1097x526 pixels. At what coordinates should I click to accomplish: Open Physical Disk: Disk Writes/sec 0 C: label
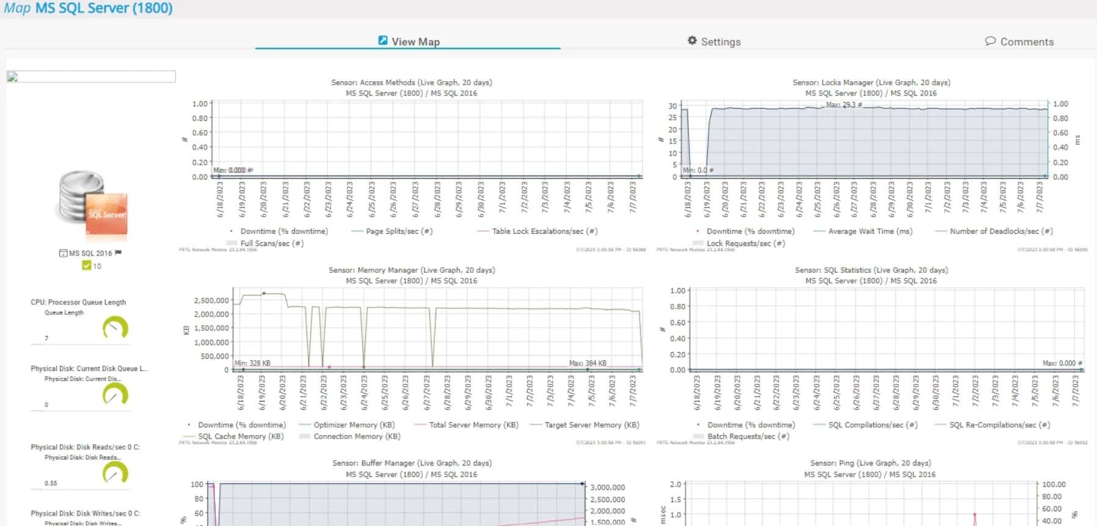pos(86,514)
